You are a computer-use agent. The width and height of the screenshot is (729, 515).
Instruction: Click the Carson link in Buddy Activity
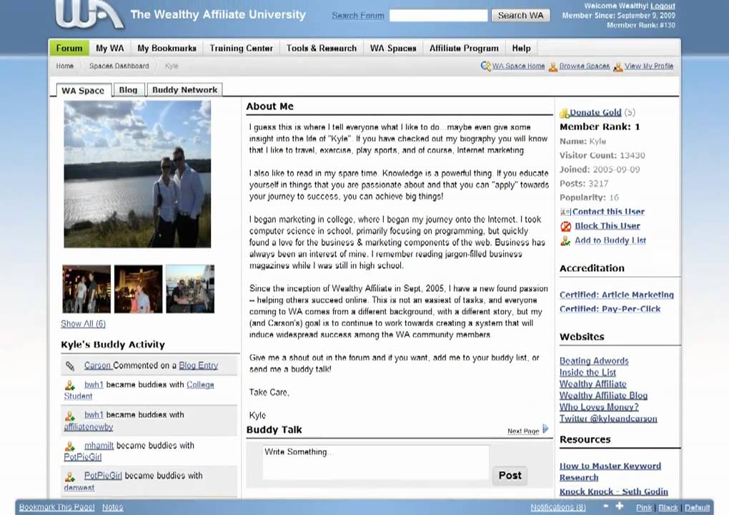click(98, 366)
